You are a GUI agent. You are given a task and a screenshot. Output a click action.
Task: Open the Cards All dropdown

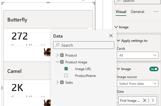pyautogui.click(x=138, y=55)
